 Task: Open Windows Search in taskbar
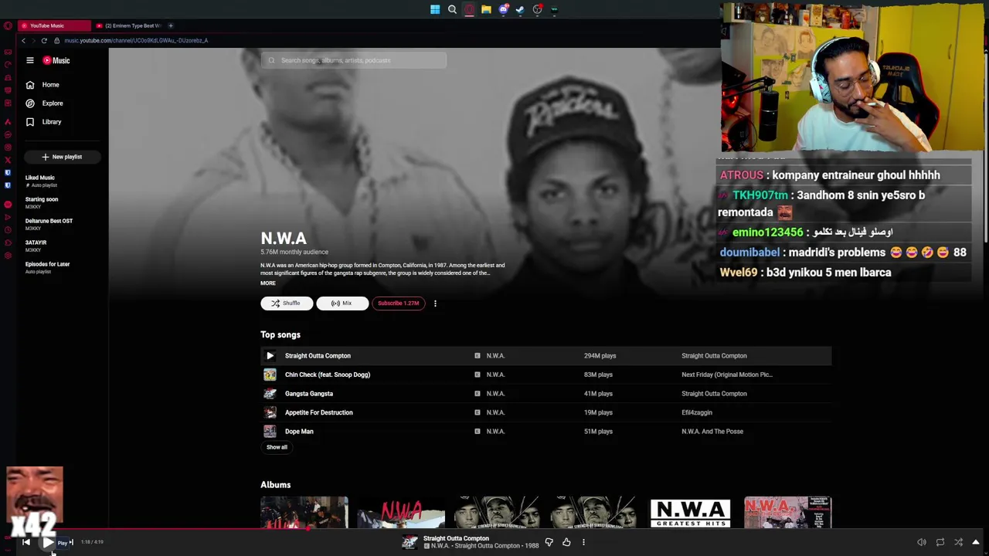click(x=452, y=9)
